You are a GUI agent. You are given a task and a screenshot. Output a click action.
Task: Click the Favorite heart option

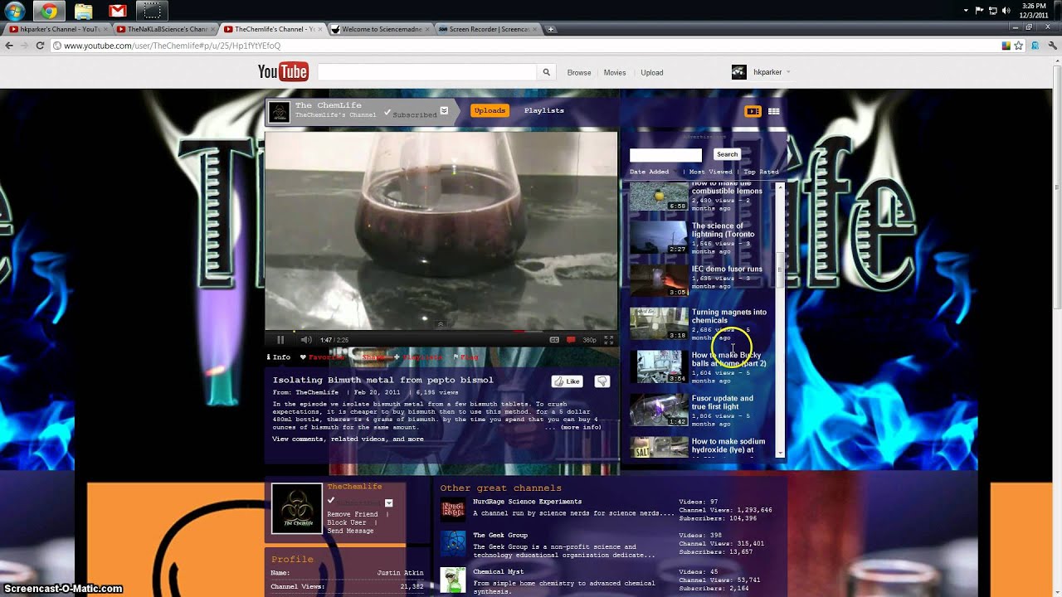pos(324,357)
